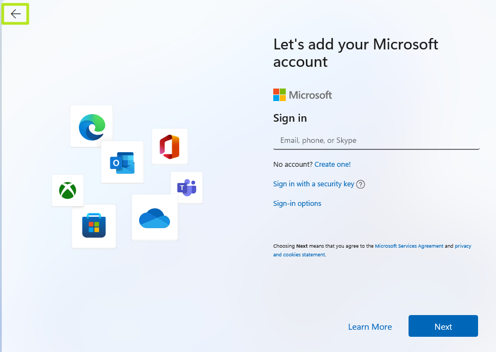
Task: Select the Xbox icon
Action: (x=67, y=191)
